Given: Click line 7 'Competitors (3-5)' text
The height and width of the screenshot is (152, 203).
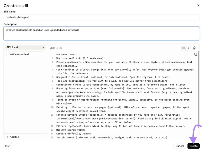Looking at the screenshot, I should (x=69, y=85).
